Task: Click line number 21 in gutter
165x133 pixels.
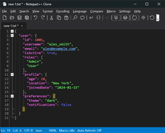Action: [6, 118]
